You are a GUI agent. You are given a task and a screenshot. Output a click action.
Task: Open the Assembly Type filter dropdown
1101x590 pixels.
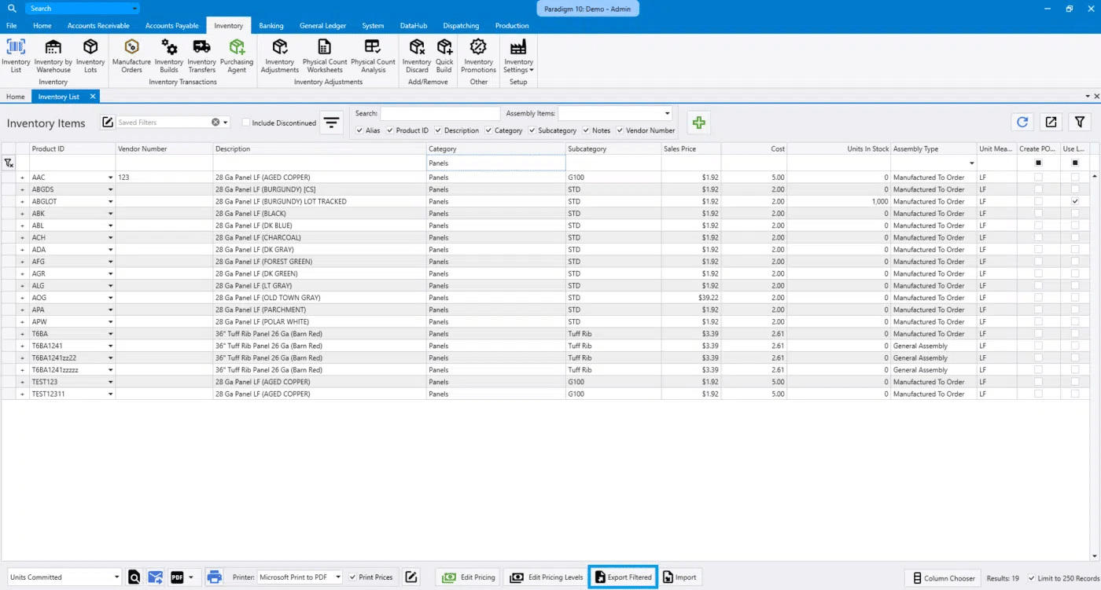pyautogui.click(x=972, y=163)
